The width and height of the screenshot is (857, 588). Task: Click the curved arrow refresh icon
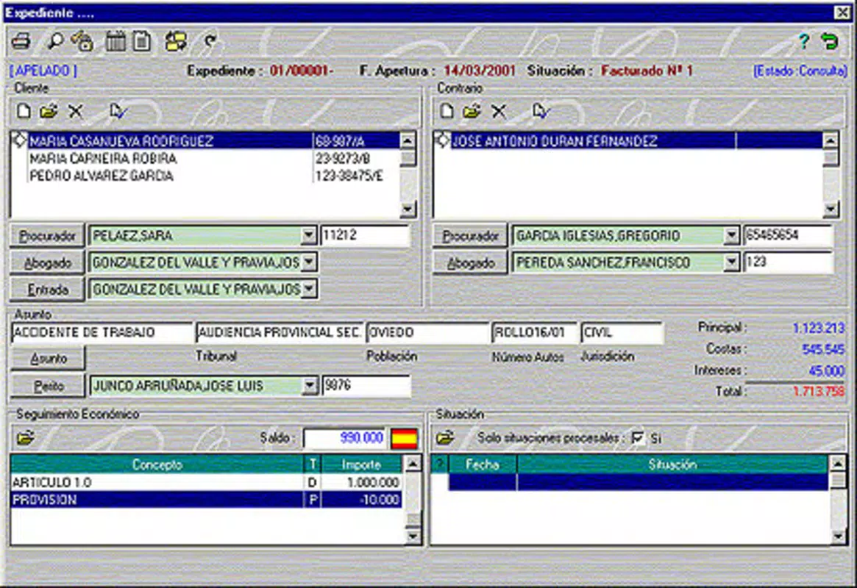click(210, 41)
